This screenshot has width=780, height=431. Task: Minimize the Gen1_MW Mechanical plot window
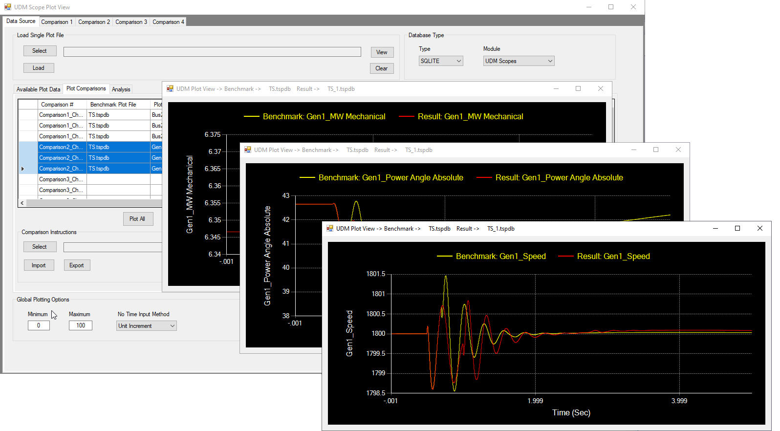(556, 88)
